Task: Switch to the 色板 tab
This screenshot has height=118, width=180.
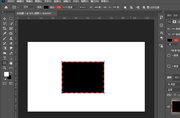Action: click(x=175, y=15)
